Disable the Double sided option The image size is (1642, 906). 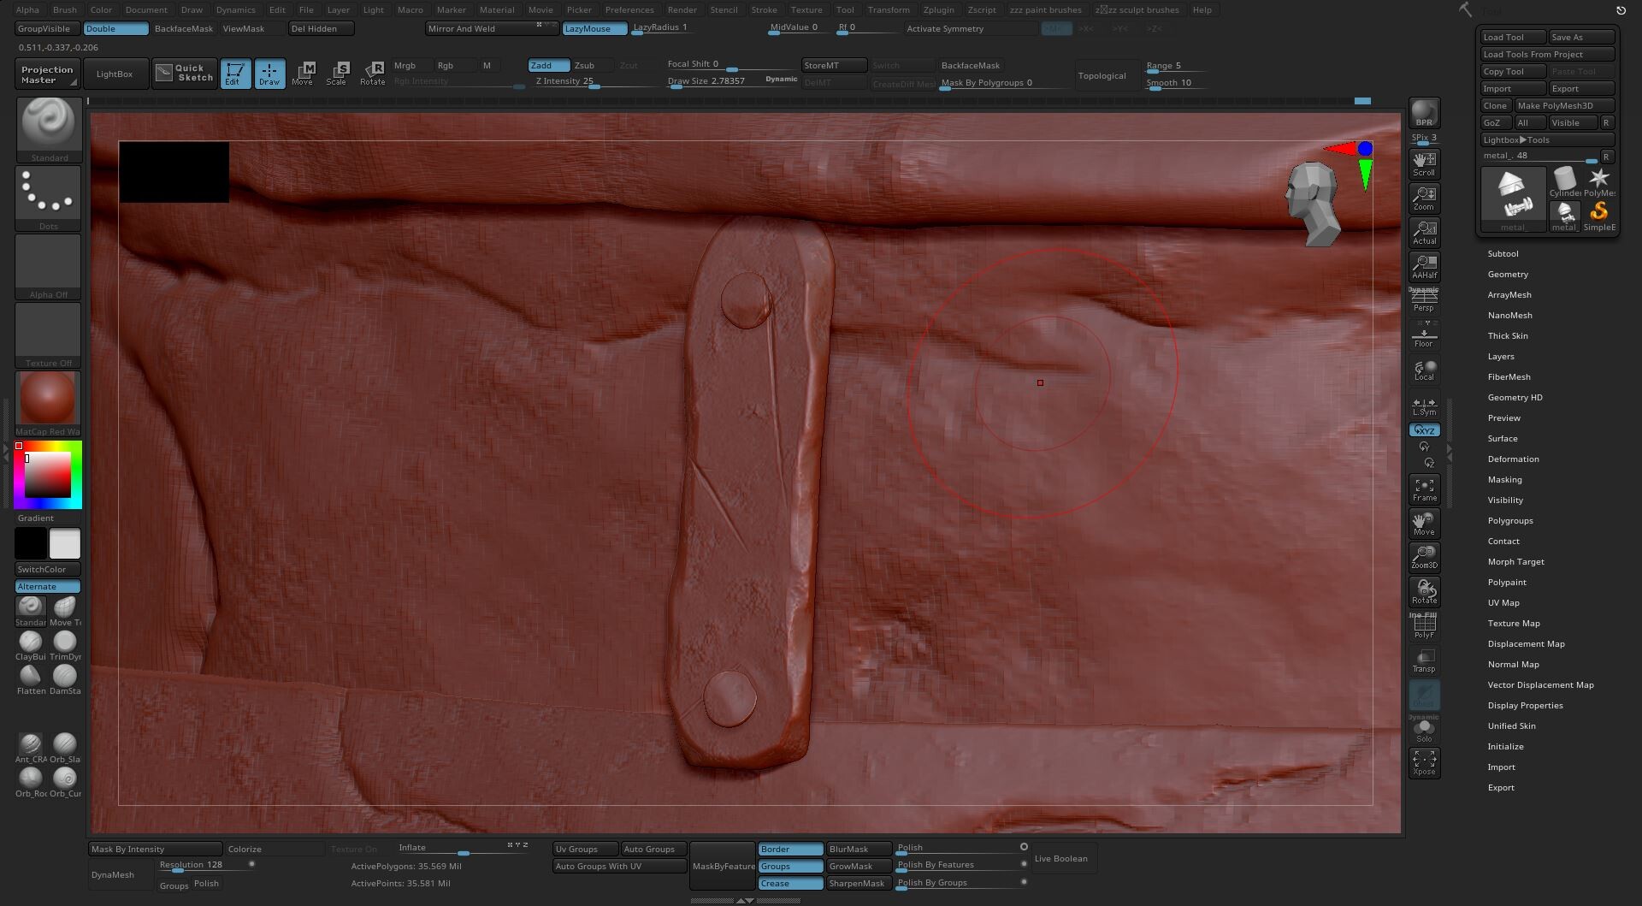[x=115, y=29]
